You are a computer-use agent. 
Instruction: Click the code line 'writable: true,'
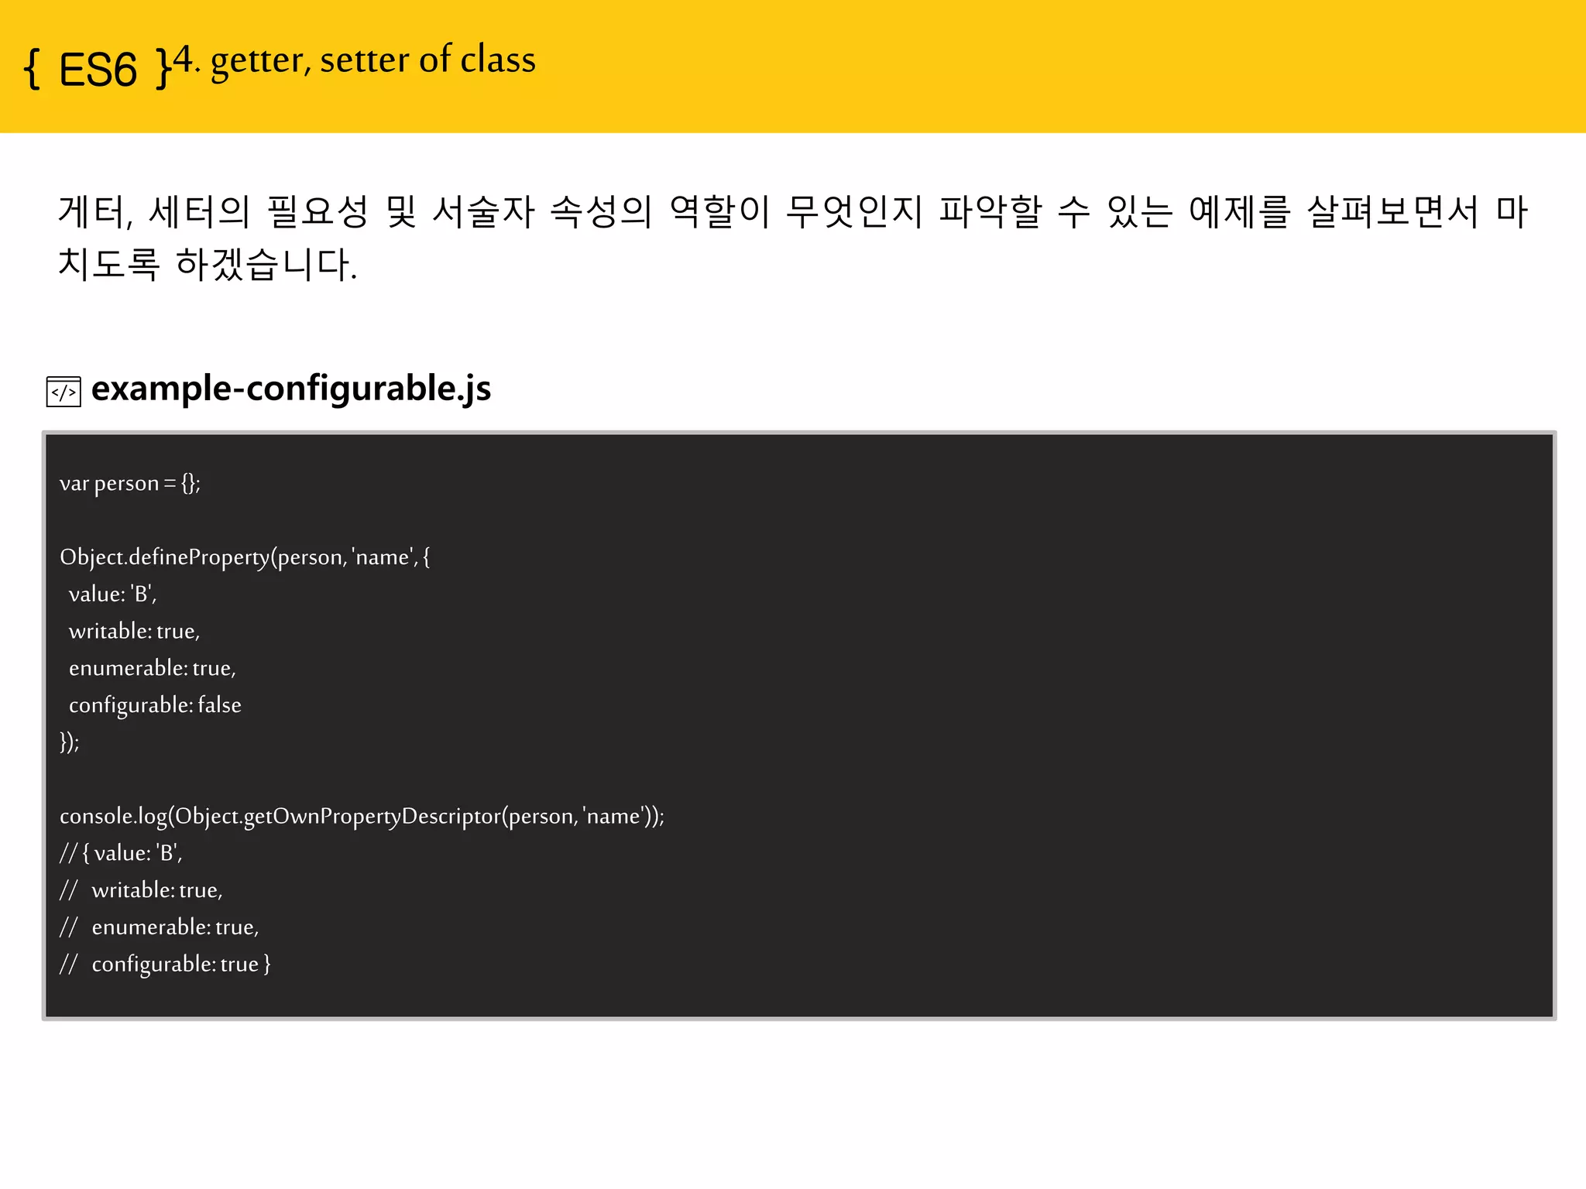point(135,632)
